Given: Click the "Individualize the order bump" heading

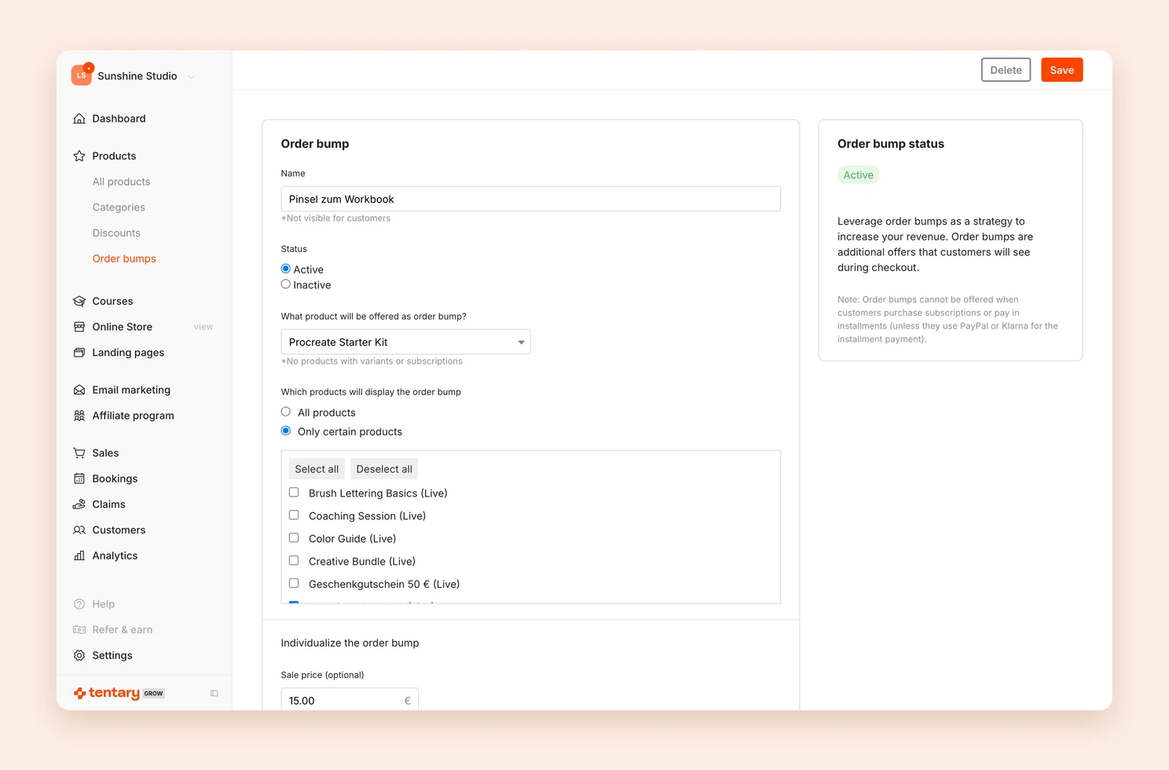Looking at the screenshot, I should click(350, 643).
